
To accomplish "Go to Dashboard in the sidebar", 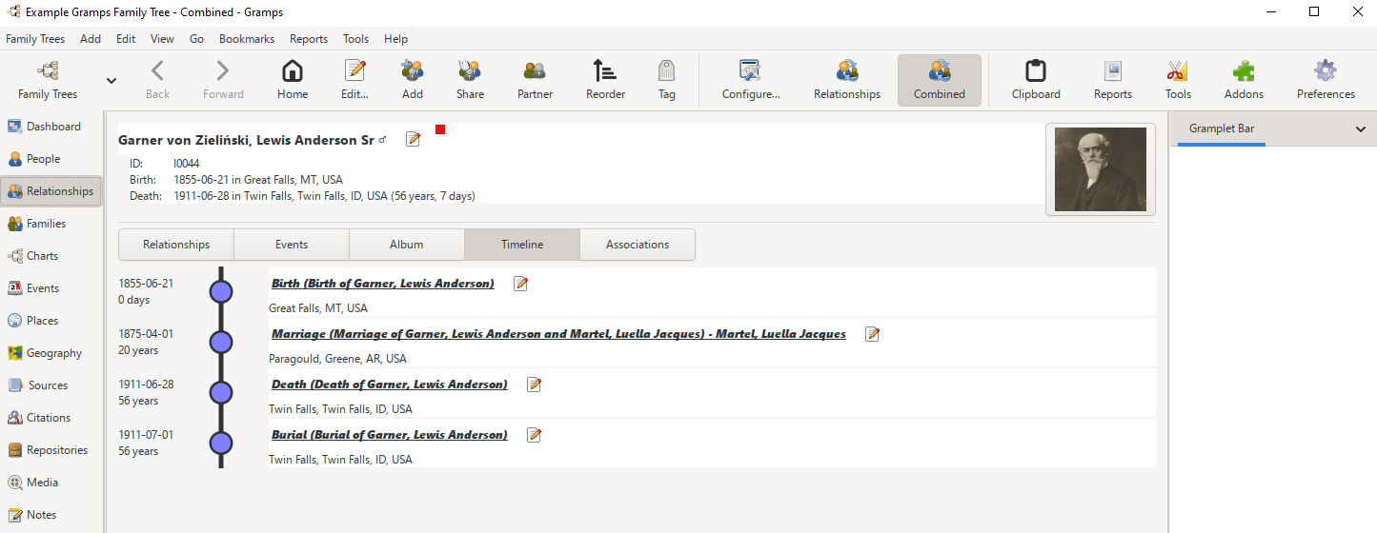I will (x=51, y=127).
